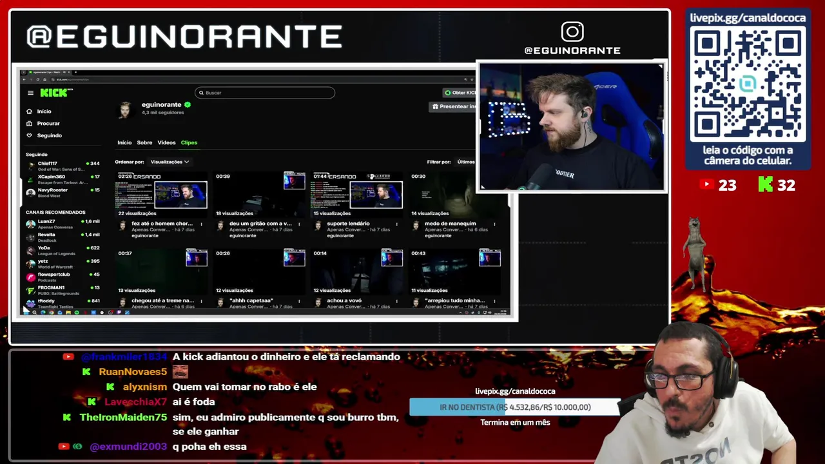Viewport: 825px width, 464px height.
Task: Open the hamburger menu beside the KICK logo
Action: [x=30, y=93]
